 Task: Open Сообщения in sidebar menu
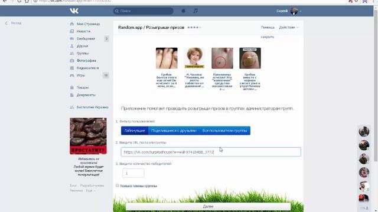86,39
